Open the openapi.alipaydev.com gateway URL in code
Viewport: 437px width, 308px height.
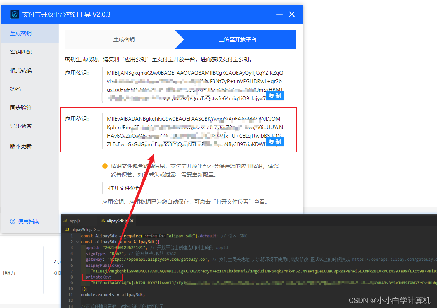pos(158,259)
